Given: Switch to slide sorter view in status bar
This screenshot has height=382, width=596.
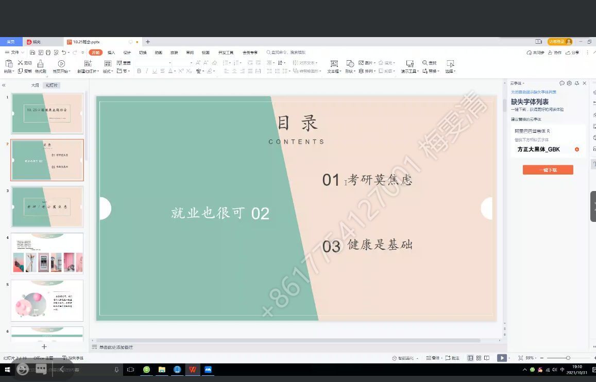Looking at the screenshot, I should [479, 358].
